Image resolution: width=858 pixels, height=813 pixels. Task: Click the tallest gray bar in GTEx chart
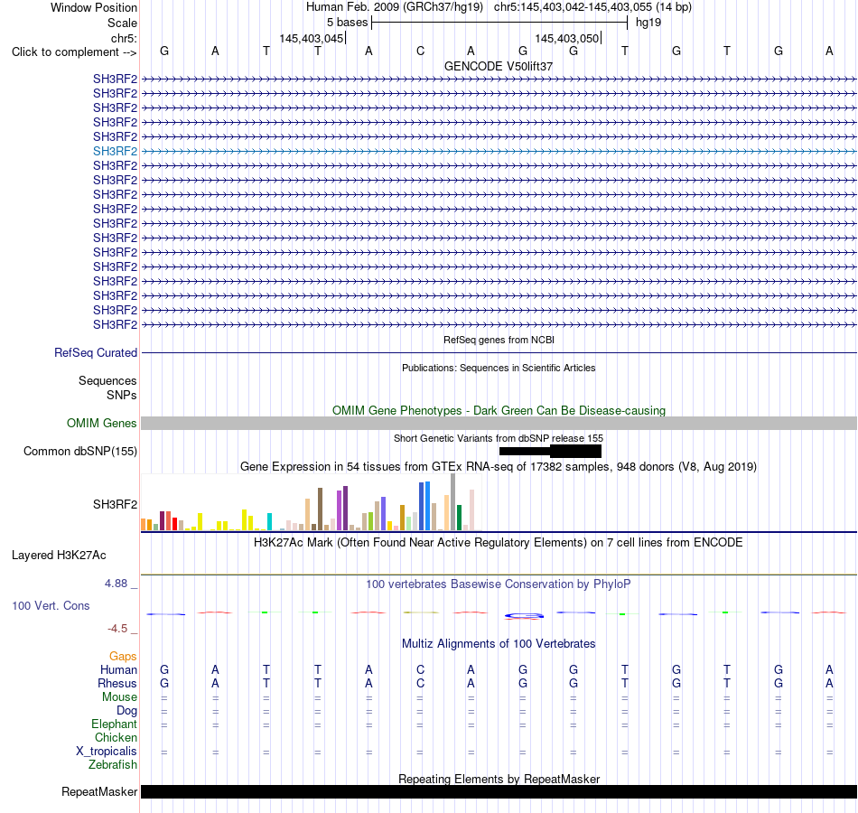(453, 502)
